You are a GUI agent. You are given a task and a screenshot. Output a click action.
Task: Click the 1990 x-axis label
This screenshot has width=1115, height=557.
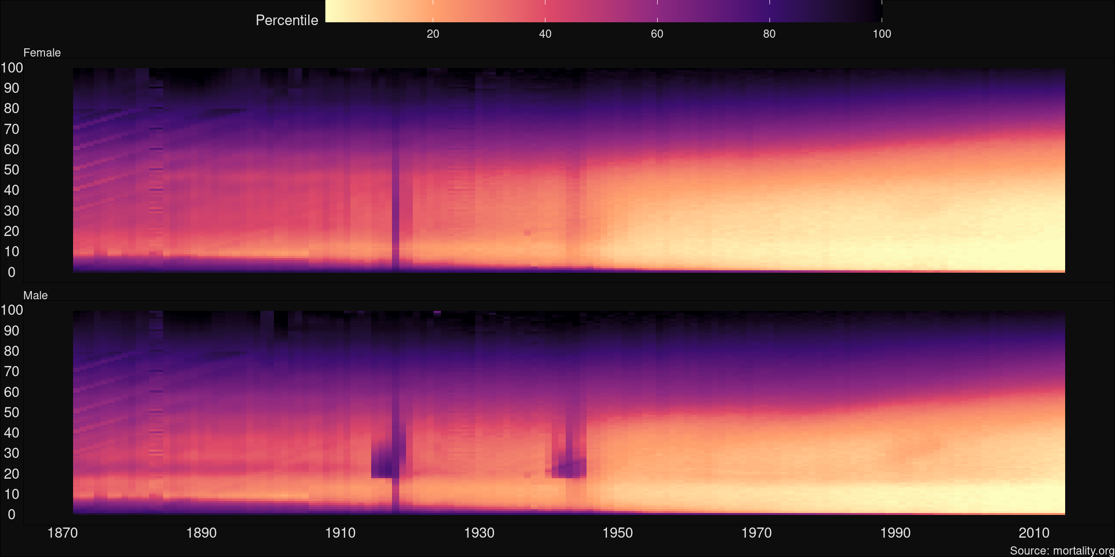[x=895, y=533]
